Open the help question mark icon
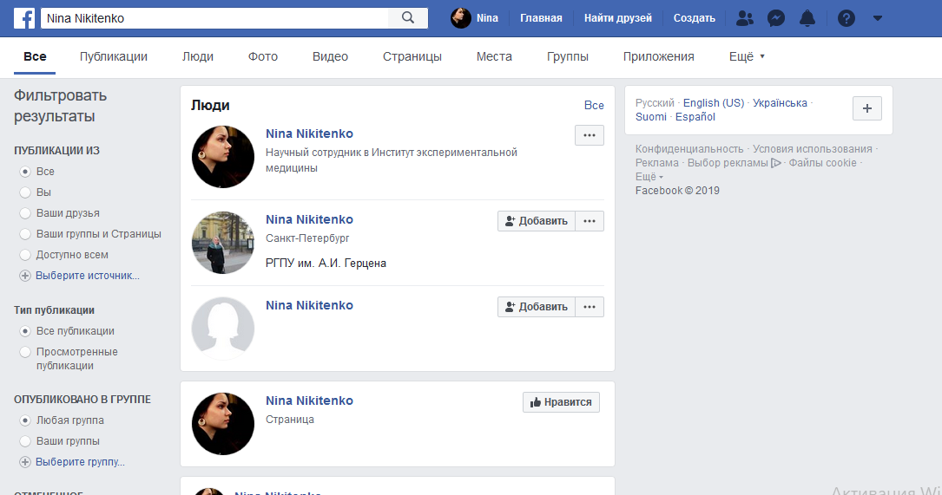 tap(846, 18)
